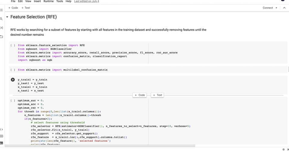Open the View menu
The width and height of the screenshot is (289, 151).
[x=28, y=1]
